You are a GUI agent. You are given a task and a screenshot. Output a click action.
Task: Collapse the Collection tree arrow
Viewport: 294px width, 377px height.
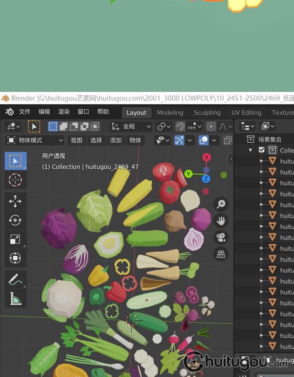(x=250, y=150)
